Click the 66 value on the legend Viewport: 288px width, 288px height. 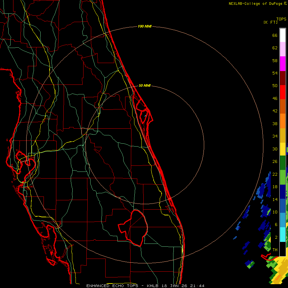[x=275, y=35]
